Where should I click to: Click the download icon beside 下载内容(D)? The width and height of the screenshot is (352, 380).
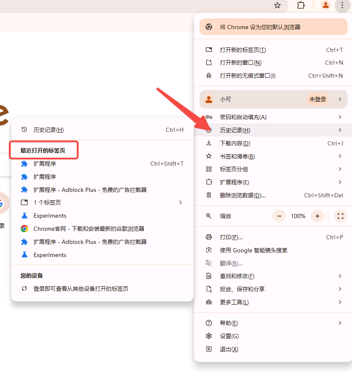[x=209, y=143]
